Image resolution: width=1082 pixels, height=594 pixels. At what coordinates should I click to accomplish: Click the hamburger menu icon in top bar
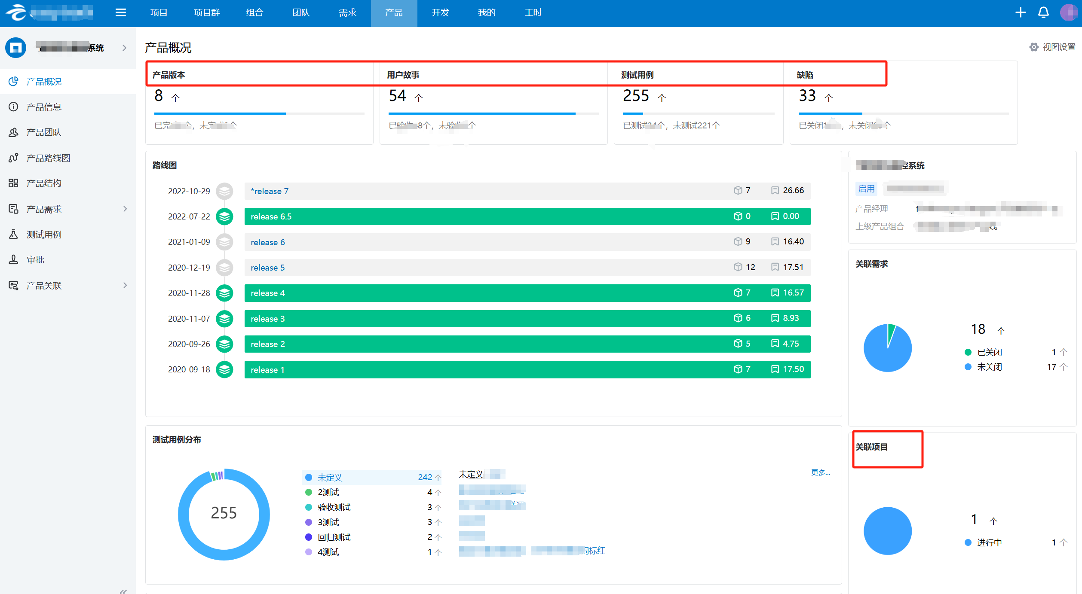point(121,12)
